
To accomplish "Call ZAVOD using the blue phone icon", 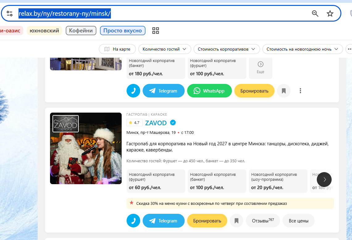I will pyautogui.click(x=133, y=221).
